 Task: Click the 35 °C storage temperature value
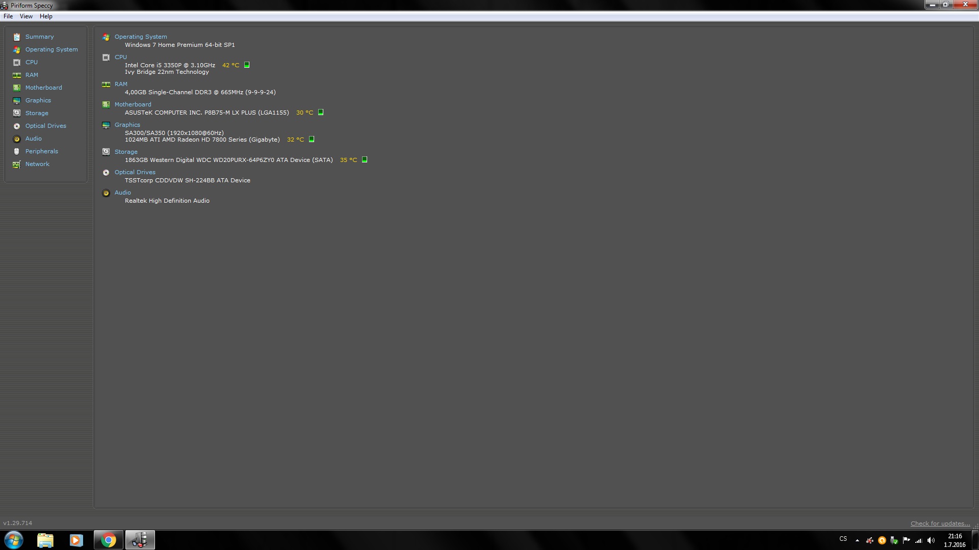pyautogui.click(x=348, y=160)
